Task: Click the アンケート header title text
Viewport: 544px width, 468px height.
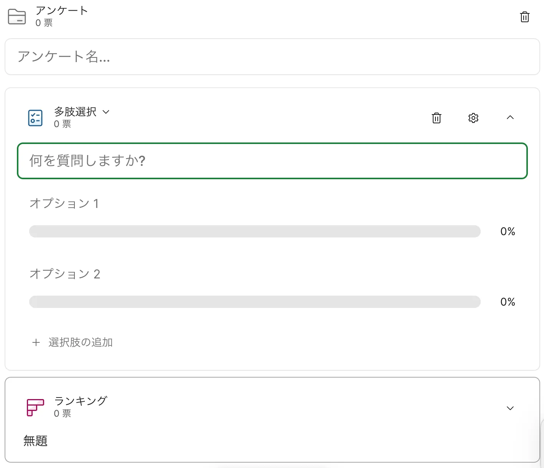Action: point(61,10)
